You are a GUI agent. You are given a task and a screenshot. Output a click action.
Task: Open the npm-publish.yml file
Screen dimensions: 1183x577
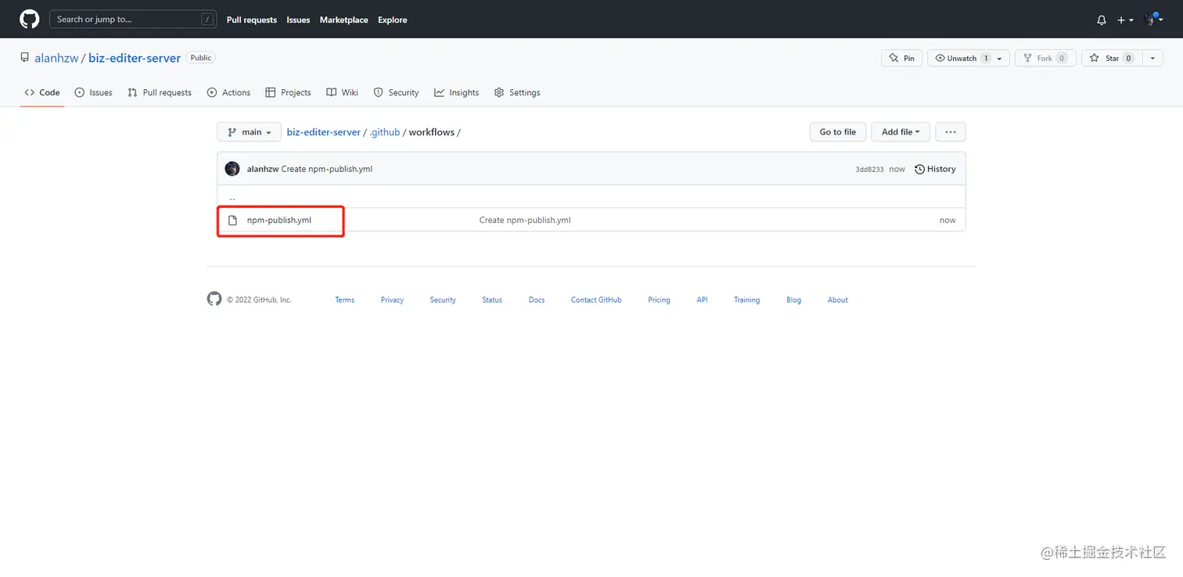[279, 220]
